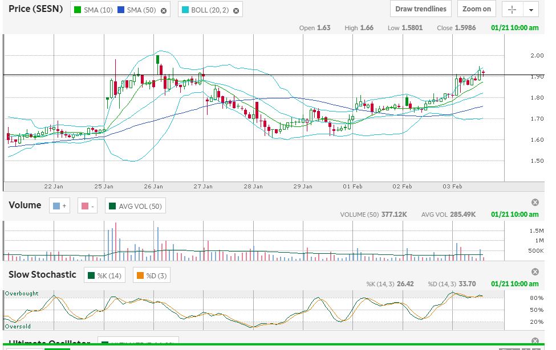Click the cyan BOLL color swatch

point(185,11)
